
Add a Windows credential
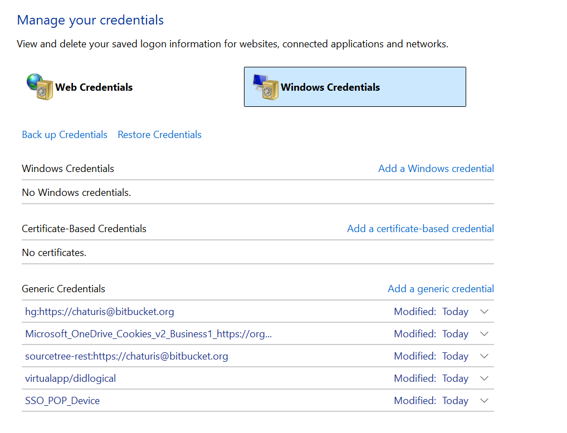436,169
